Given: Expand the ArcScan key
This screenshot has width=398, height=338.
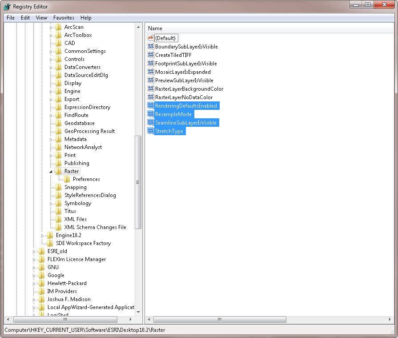Looking at the screenshot, I should click(51, 28).
